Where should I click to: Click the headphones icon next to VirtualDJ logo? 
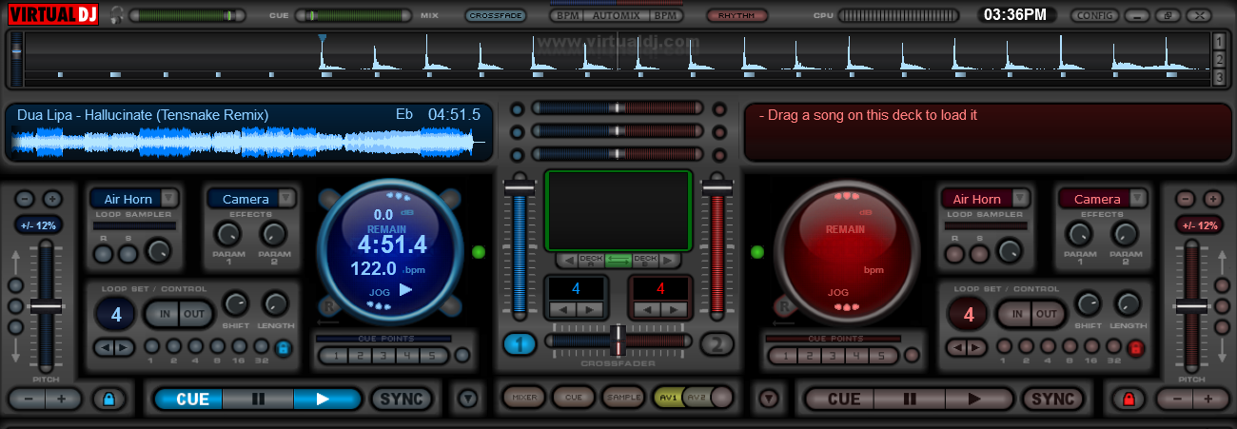(x=117, y=15)
